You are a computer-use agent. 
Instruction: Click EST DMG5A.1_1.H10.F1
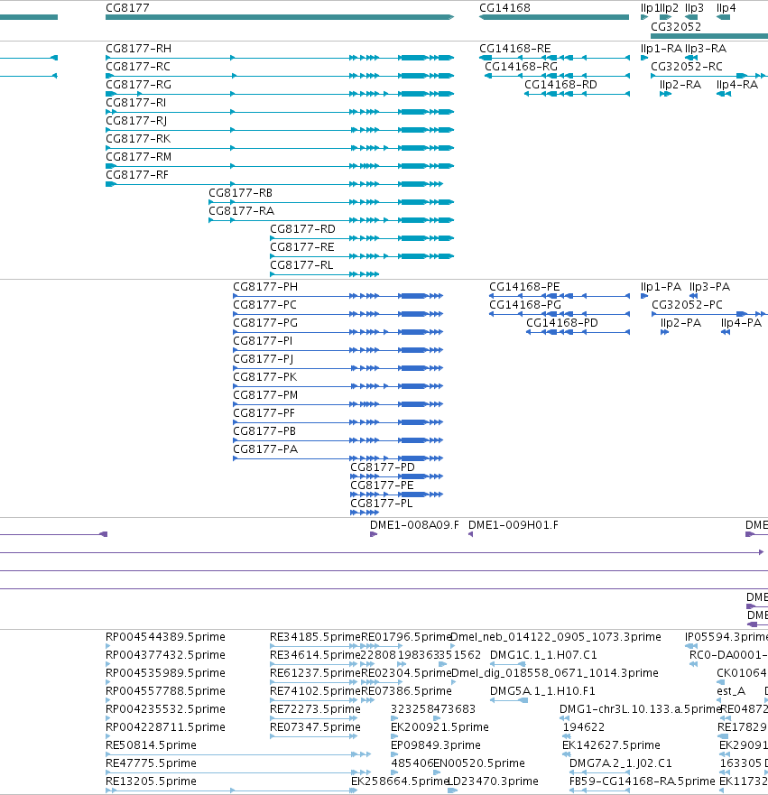(x=542, y=691)
